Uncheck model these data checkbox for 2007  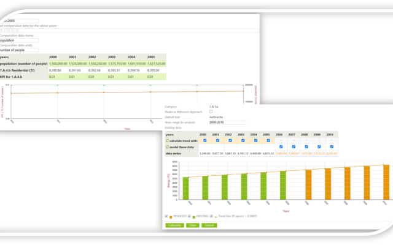[x=294, y=147]
